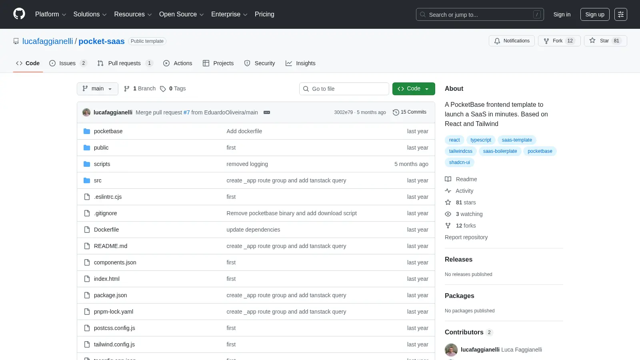Click the package.json file icon
Screen dimensions: 640x360
pos(87,295)
